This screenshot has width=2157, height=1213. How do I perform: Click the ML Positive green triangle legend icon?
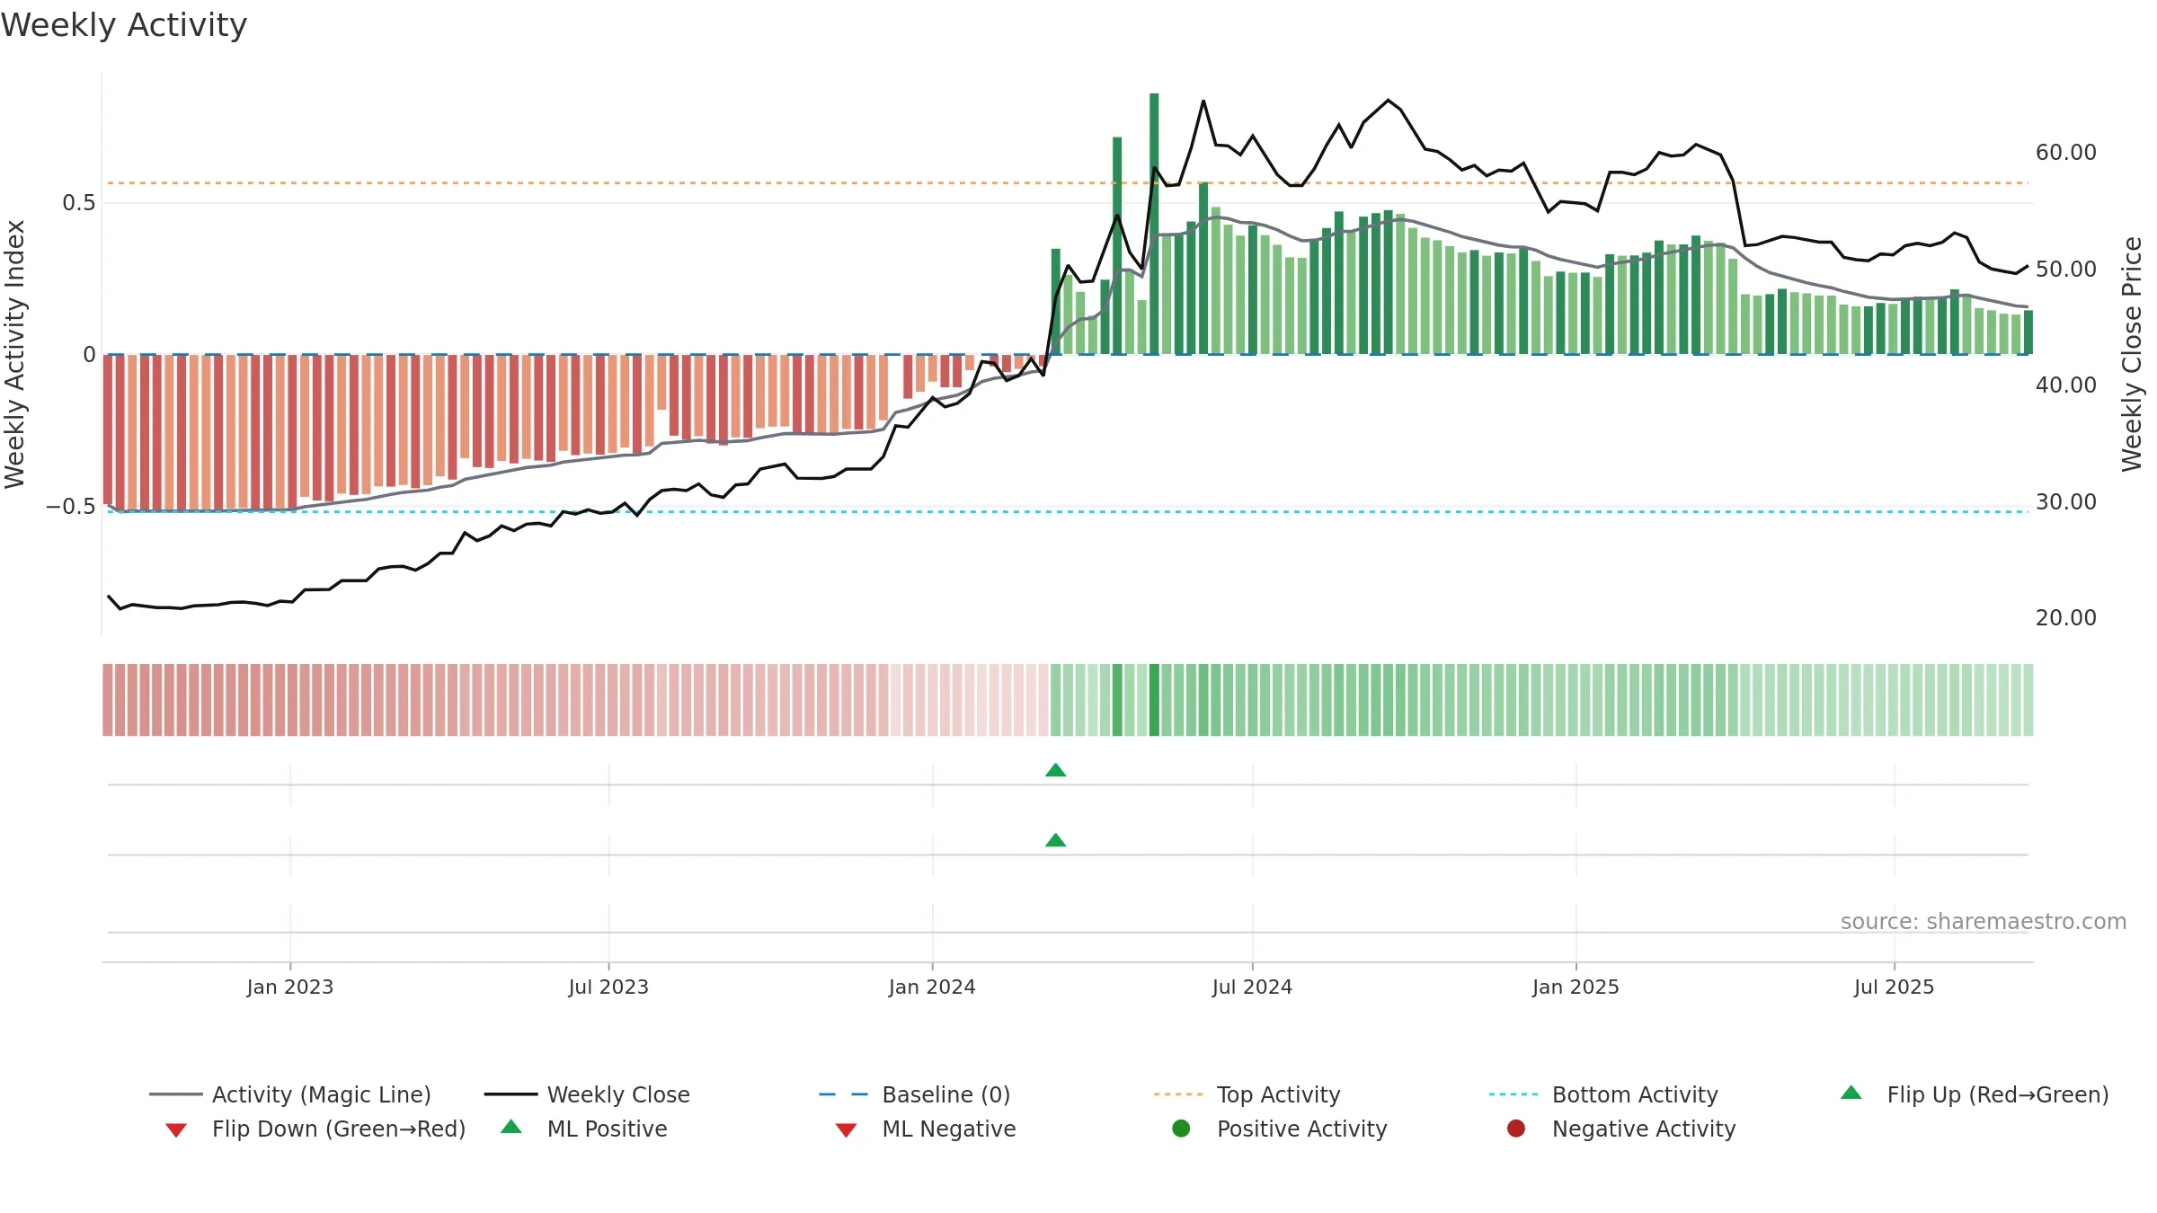pos(510,1127)
